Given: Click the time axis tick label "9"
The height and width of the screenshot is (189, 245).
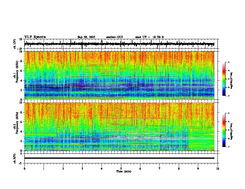Looking at the screenshot, I should [198, 169].
